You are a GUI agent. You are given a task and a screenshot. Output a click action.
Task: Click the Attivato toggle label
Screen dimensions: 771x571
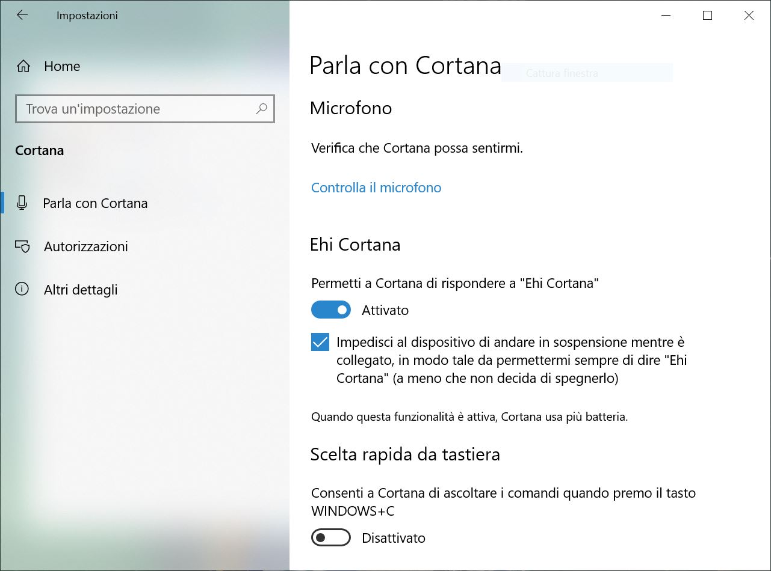(x=385, y=311)
